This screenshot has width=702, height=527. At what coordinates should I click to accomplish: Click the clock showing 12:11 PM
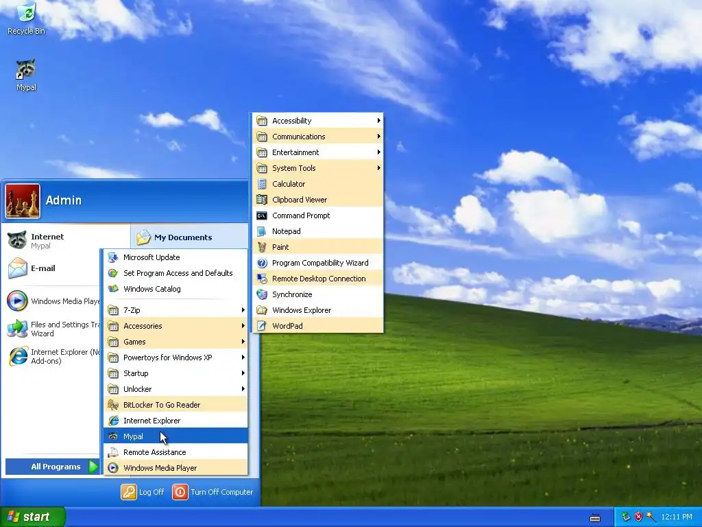[x=677, y=517]
